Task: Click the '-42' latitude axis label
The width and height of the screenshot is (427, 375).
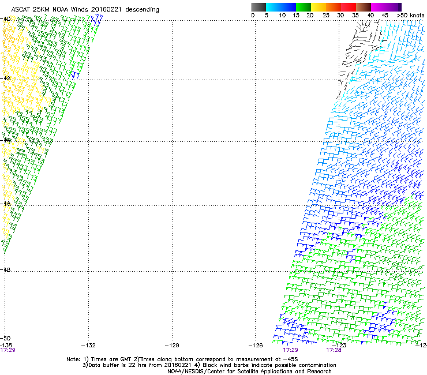Action: 5,78
